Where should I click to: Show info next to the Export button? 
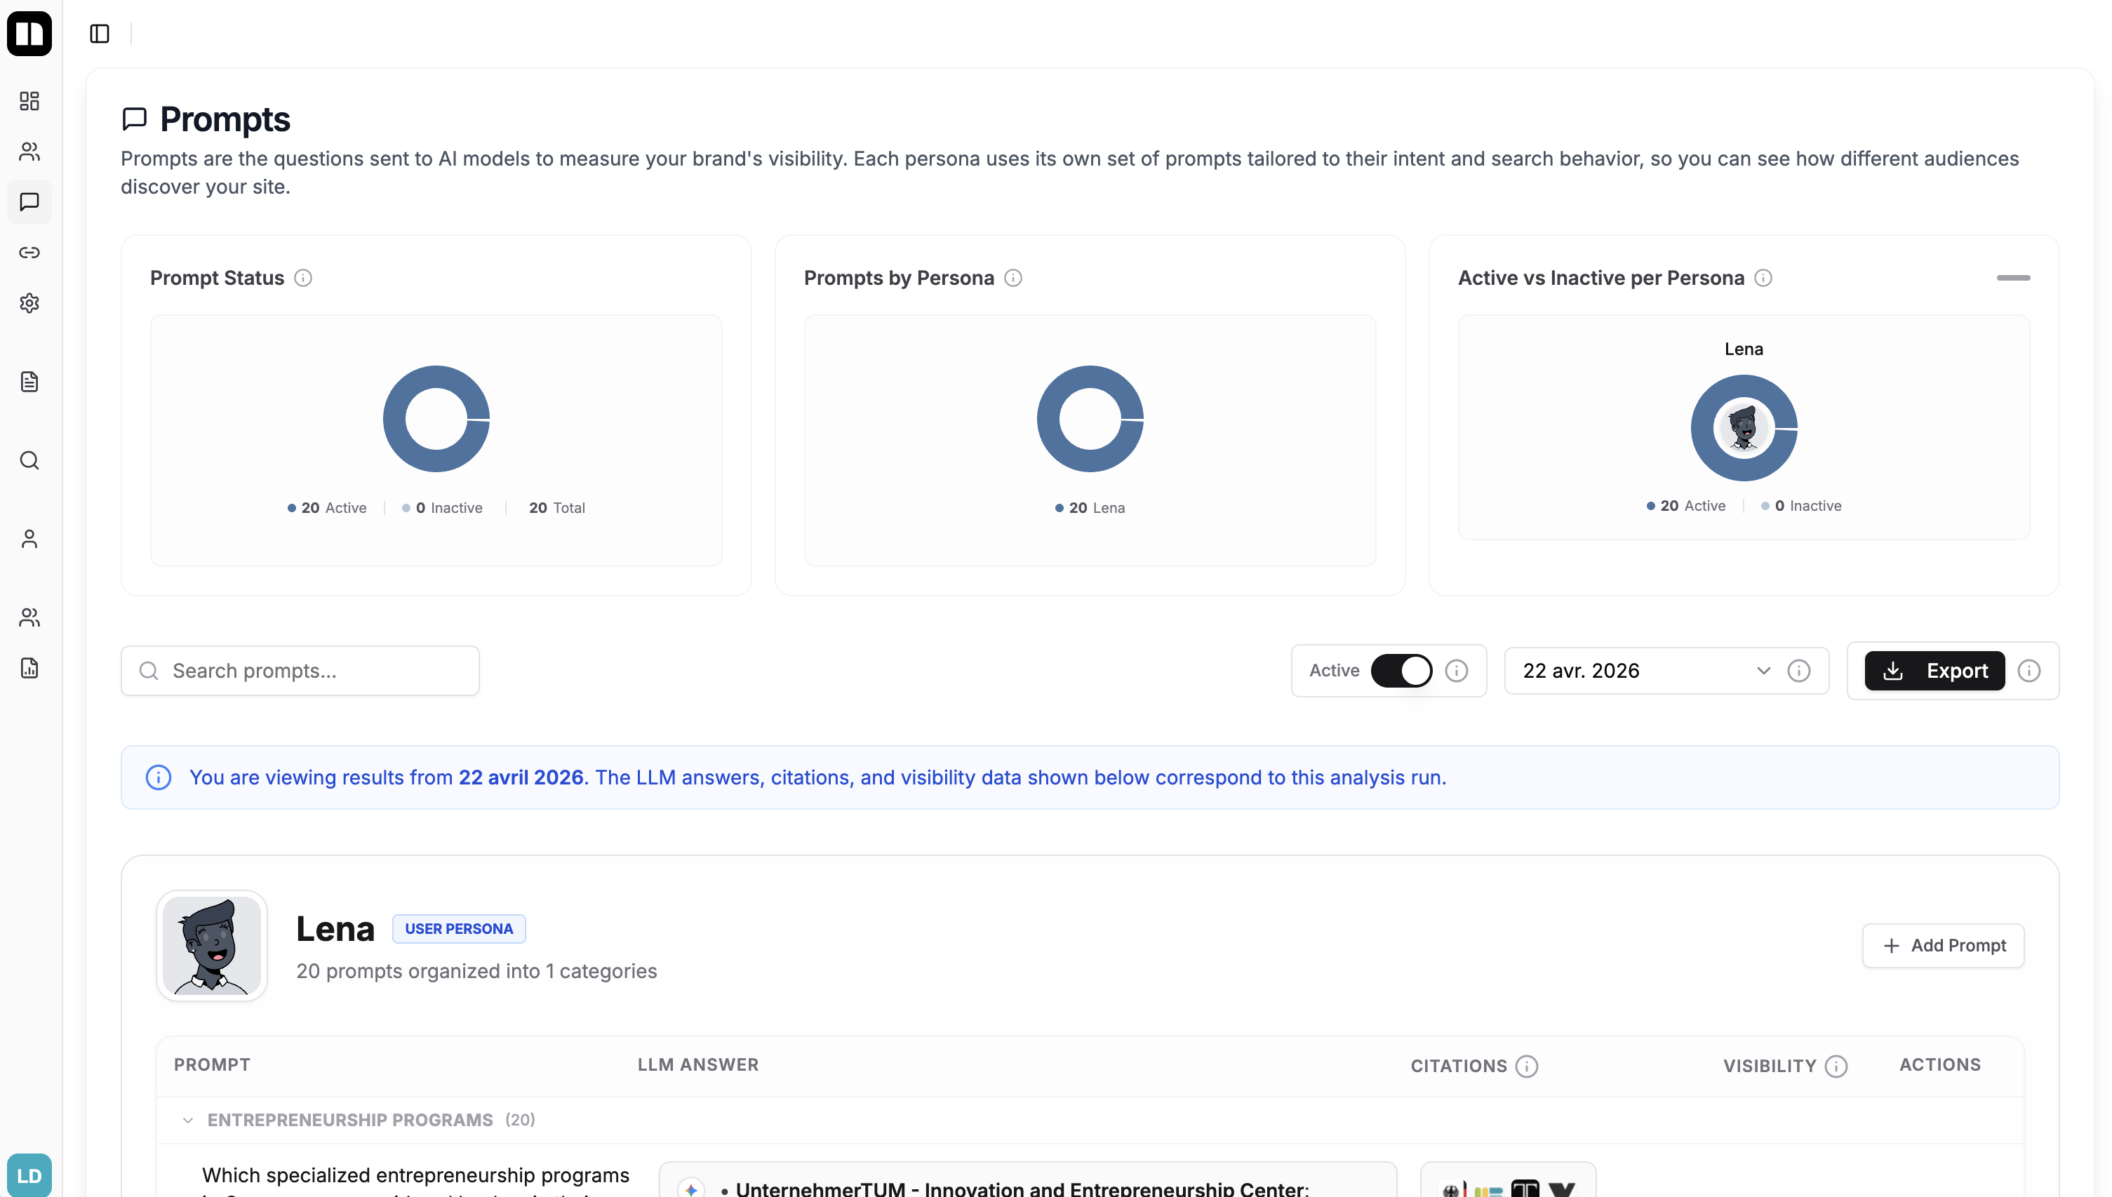click(x=2029, y=671)
